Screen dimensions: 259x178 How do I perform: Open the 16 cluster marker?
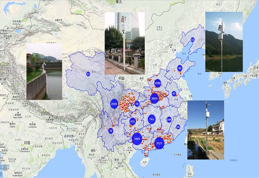[178, 127]
